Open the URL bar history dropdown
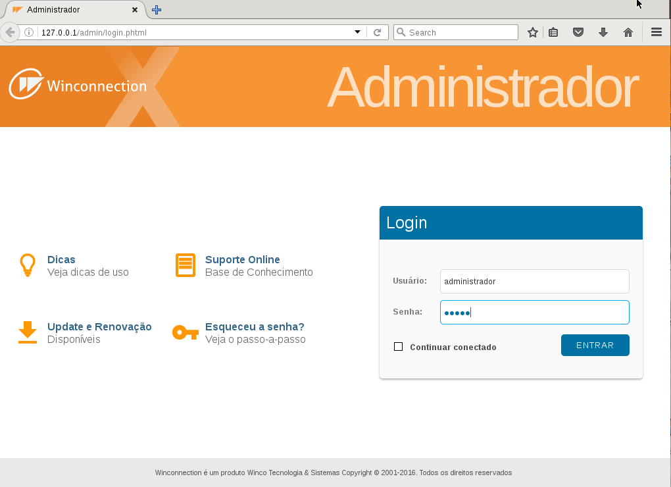 (357, 32)
